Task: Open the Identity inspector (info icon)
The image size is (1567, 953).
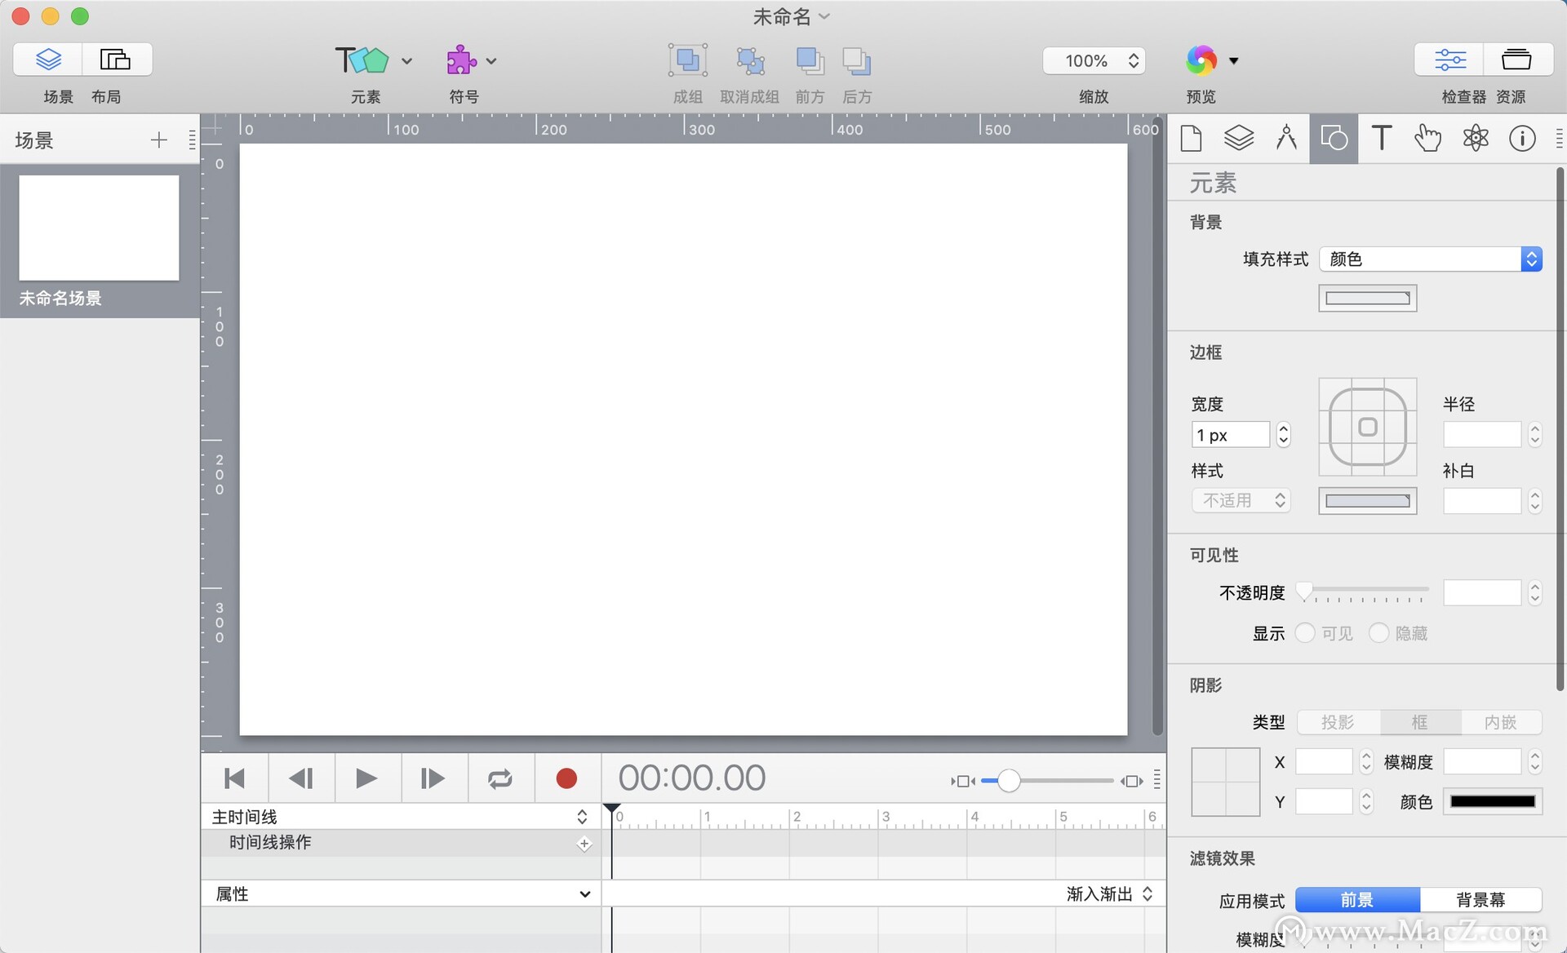Action: coord(1522,138)
